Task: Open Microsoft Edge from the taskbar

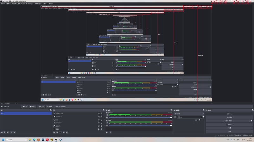Action: 34,139
